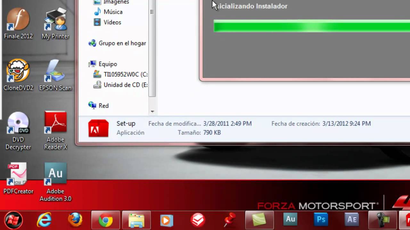Click the navigation pane scroll-down arrow
This screenshot has height=230, width=410.
click(x=152, y=112)
